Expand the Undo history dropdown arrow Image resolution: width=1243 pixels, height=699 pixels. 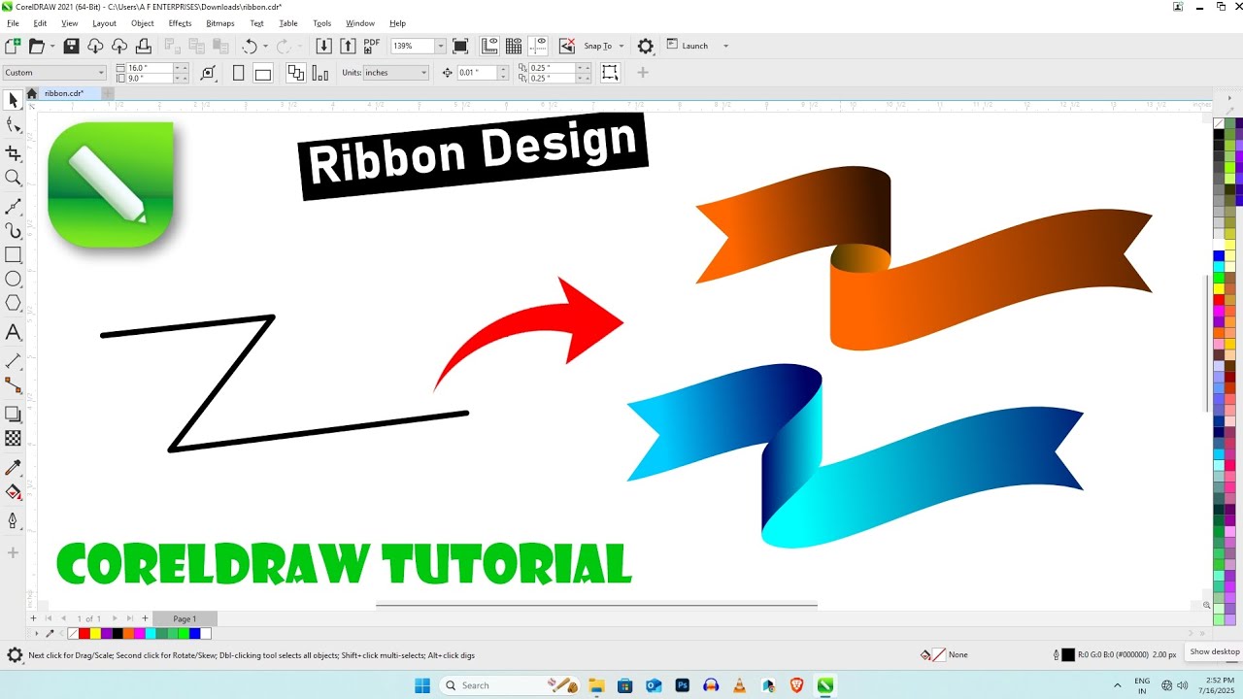[265, 46]
